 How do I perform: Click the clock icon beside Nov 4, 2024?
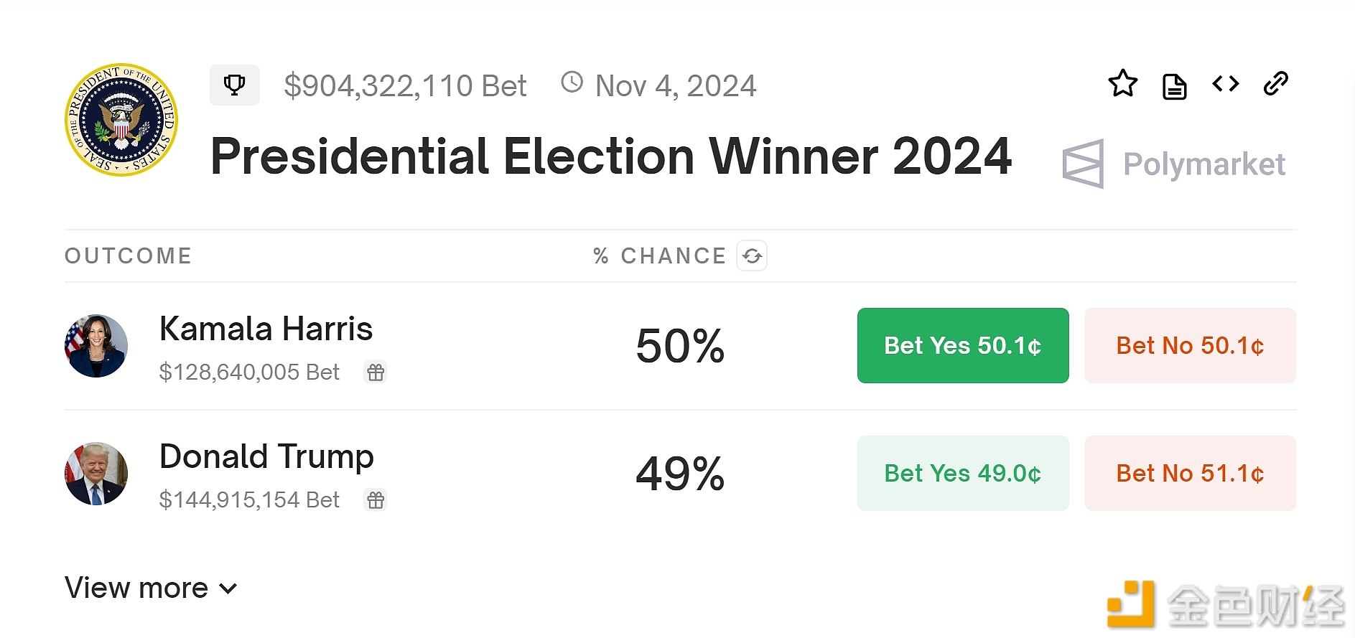572,82
